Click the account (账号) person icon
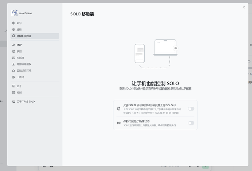252x171 pixels. (x=14, y=23)
